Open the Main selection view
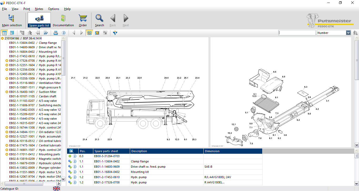The width and height of the screenshot is (359, 191). (x=12, y=20)
